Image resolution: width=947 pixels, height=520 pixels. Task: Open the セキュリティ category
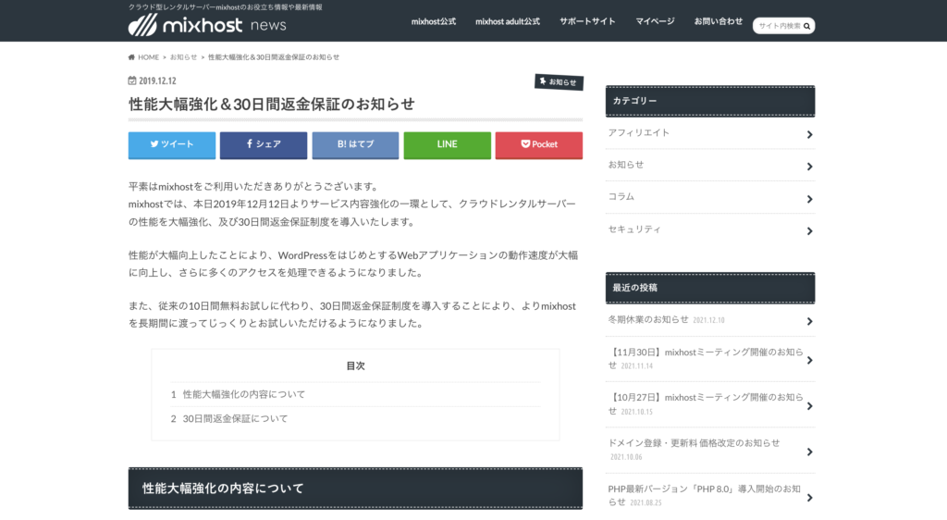(634, 229)
